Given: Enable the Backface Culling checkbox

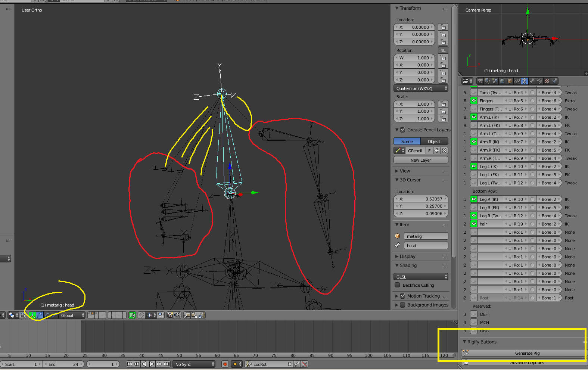Looking at the screenshot, I should 397,285.
